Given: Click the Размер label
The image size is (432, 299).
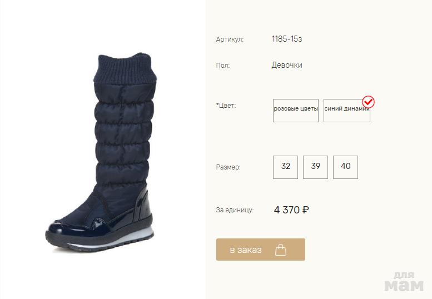Looking at the screenshot, I should click(x=229, y=167).
